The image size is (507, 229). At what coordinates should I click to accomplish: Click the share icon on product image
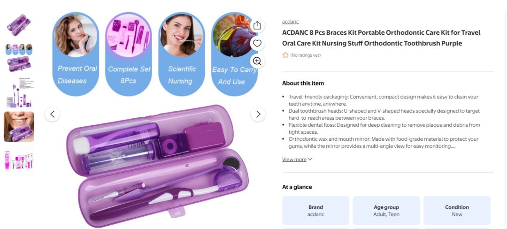tap(257, 25)
